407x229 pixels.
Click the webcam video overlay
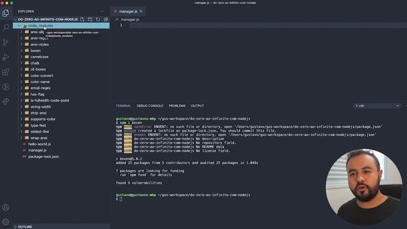click(364, 187)
